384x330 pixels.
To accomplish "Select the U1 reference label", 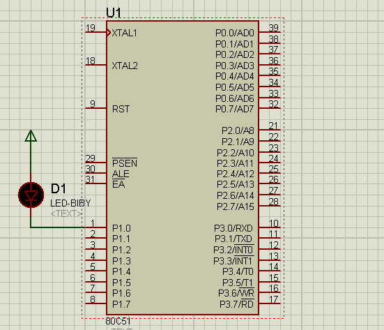I will (x=114, y=13).
